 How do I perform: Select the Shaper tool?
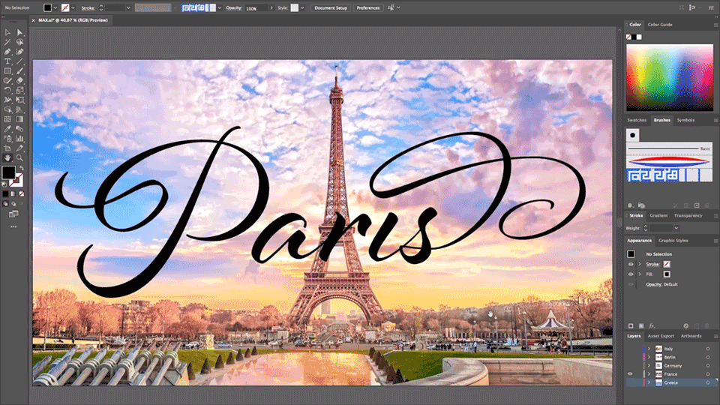coord(7,81)
